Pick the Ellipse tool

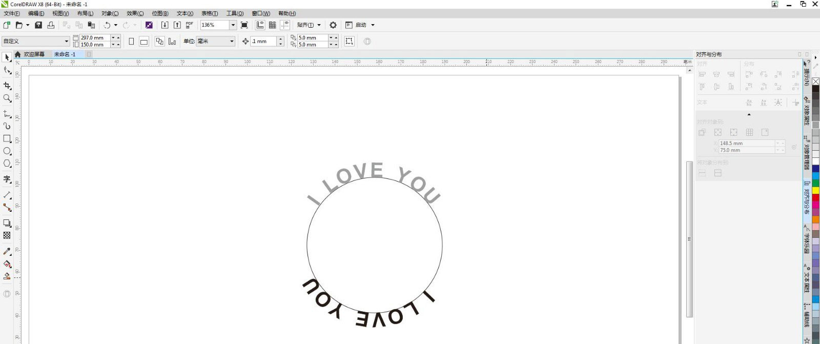(7, 151)
